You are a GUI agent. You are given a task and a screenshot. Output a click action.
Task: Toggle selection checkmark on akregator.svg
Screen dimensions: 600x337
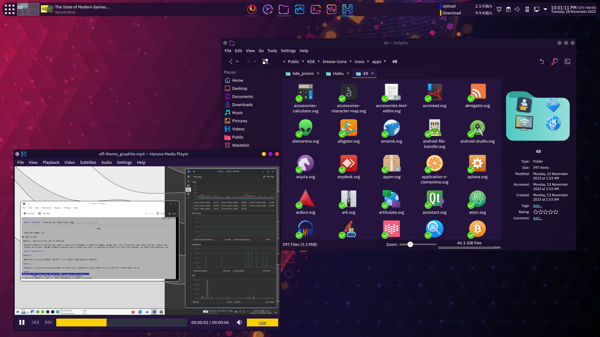coord(471,99)
